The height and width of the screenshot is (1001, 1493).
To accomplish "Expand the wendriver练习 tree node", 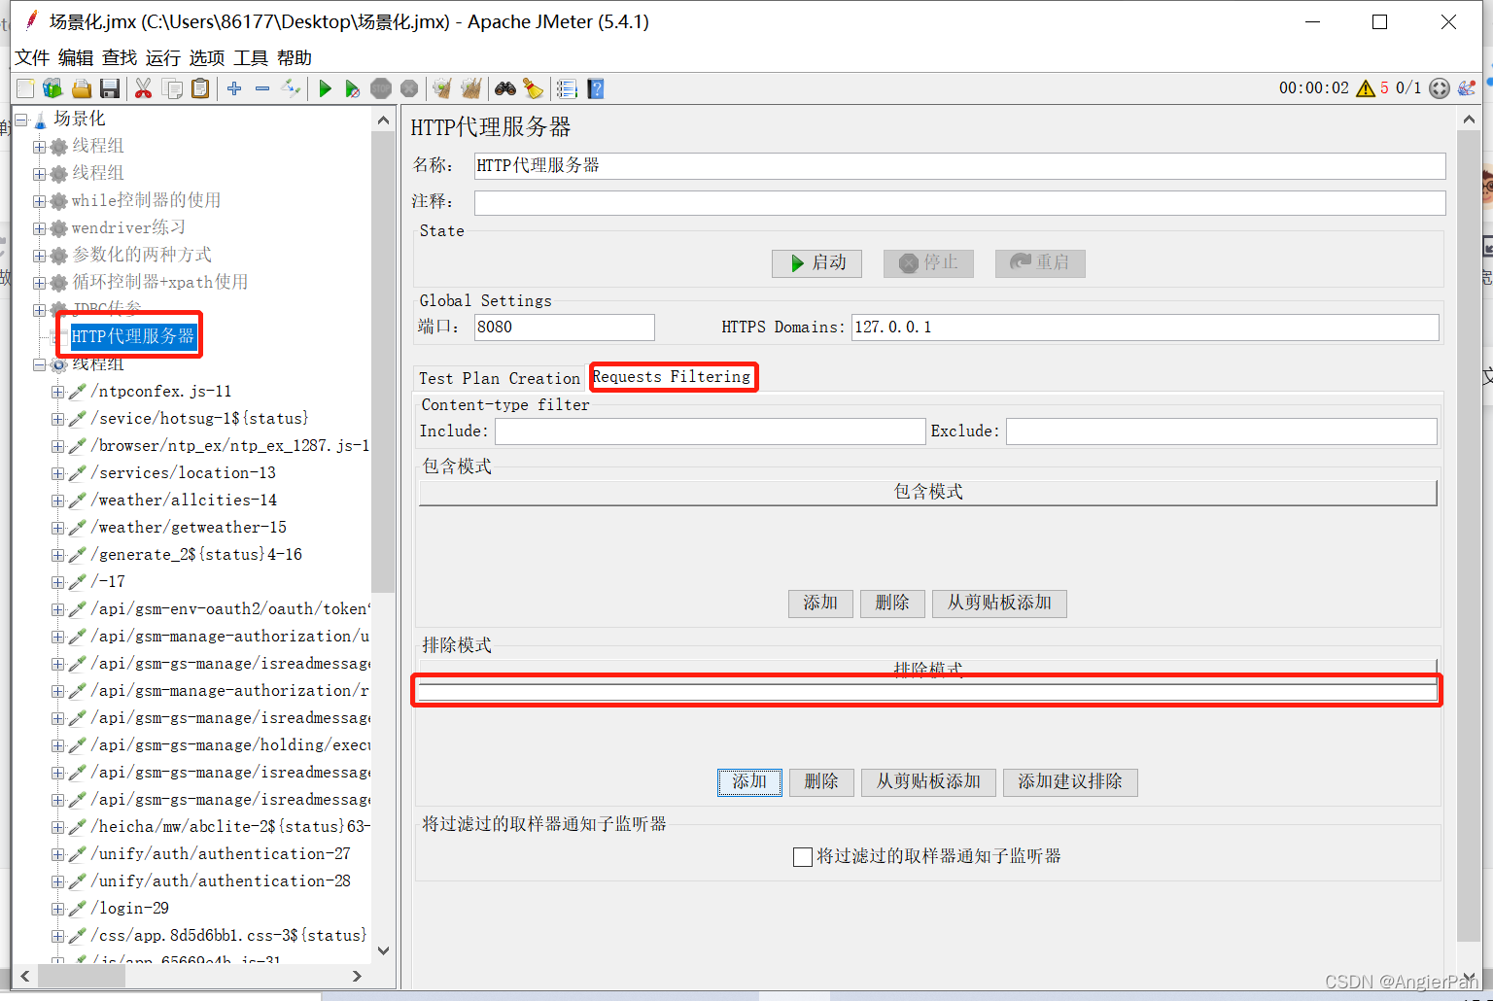I will pos(40,228).
